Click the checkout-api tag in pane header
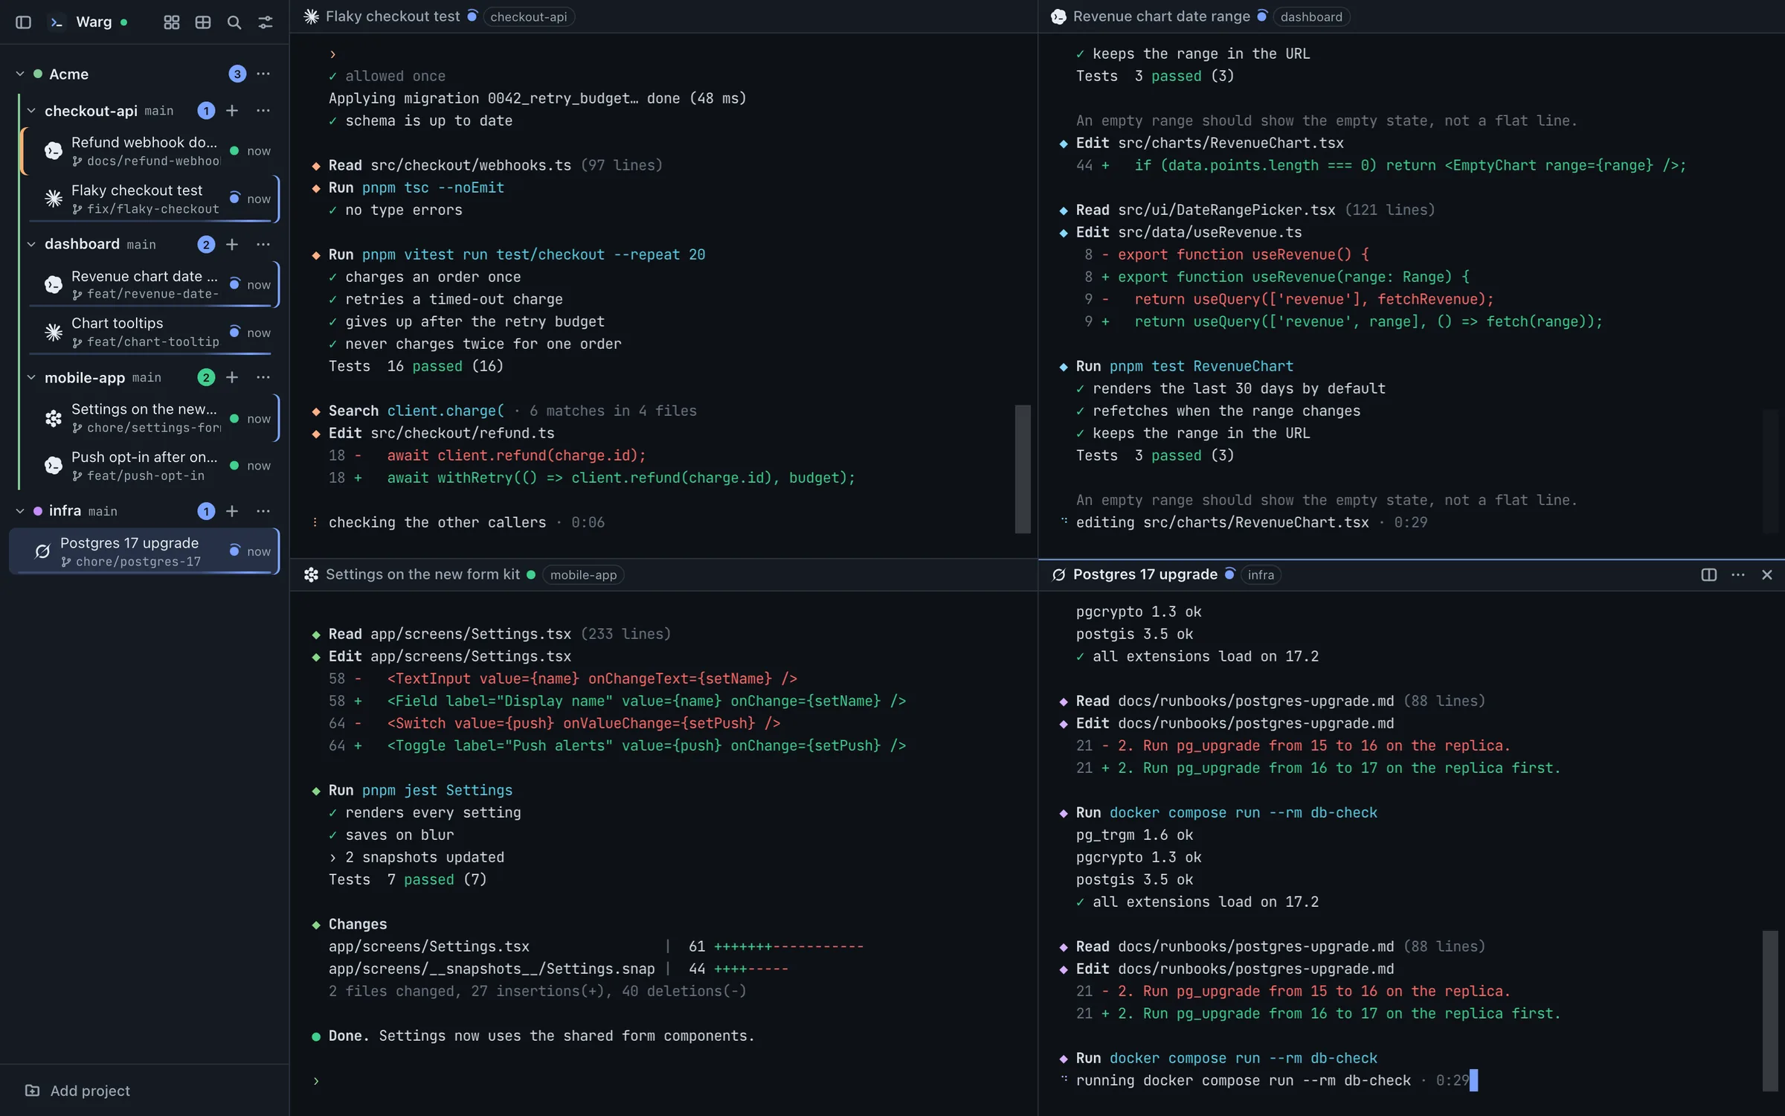This screenshot has height=1116, width=1785. [x=528, y=16]
